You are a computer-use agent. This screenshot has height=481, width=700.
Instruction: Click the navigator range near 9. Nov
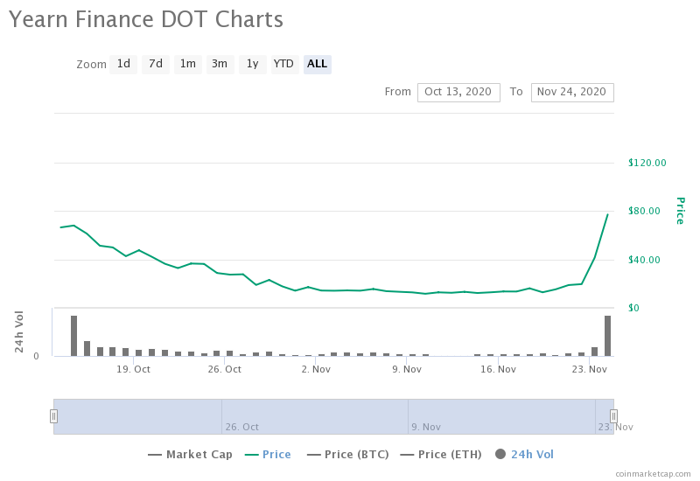point(425,427)
